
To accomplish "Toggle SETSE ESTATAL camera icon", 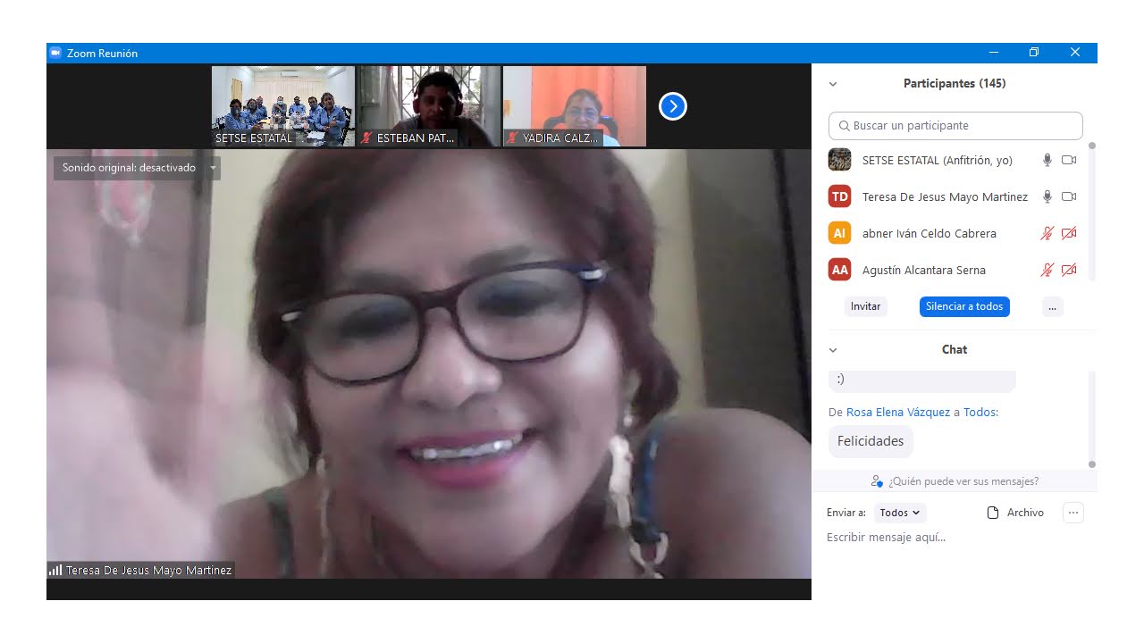I will (1069, 160).
